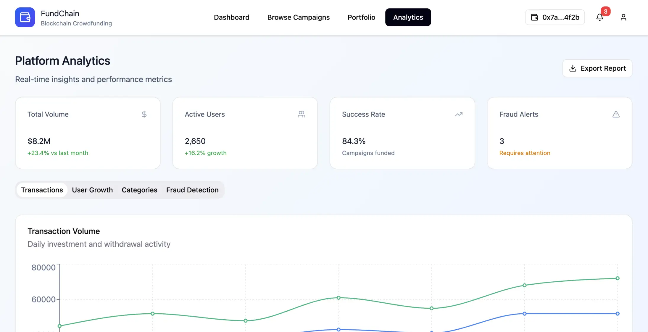Click the trending arrow on Success Rate card
The image size is (648, 332).
tap(459, 114)
